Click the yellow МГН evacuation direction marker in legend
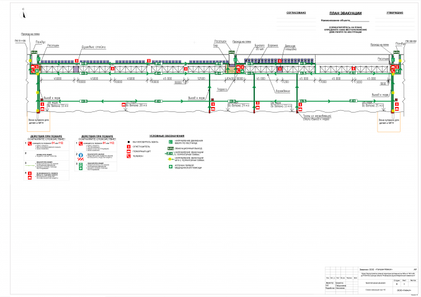 click(x=169, y=159)
